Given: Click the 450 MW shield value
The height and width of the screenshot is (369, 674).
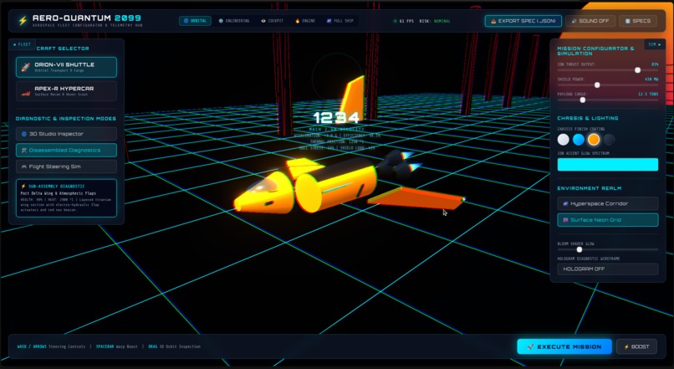Looking at the screenshot, I should pos(651,79).
